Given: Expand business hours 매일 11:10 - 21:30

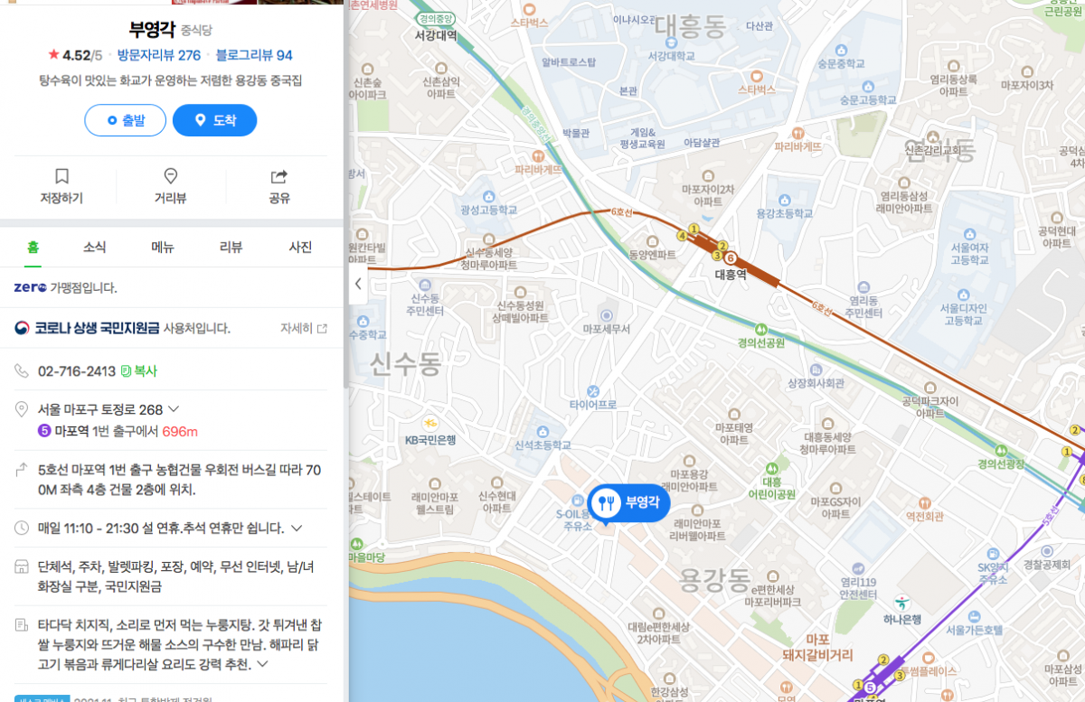Looking at the screenshot, I should point(297,528).
